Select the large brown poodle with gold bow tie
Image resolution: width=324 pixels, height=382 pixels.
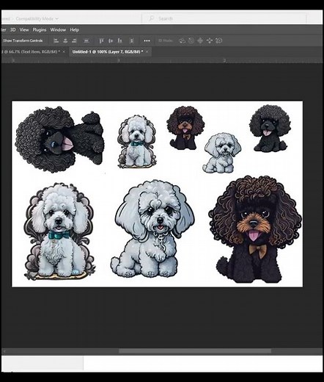coord(255,229)
